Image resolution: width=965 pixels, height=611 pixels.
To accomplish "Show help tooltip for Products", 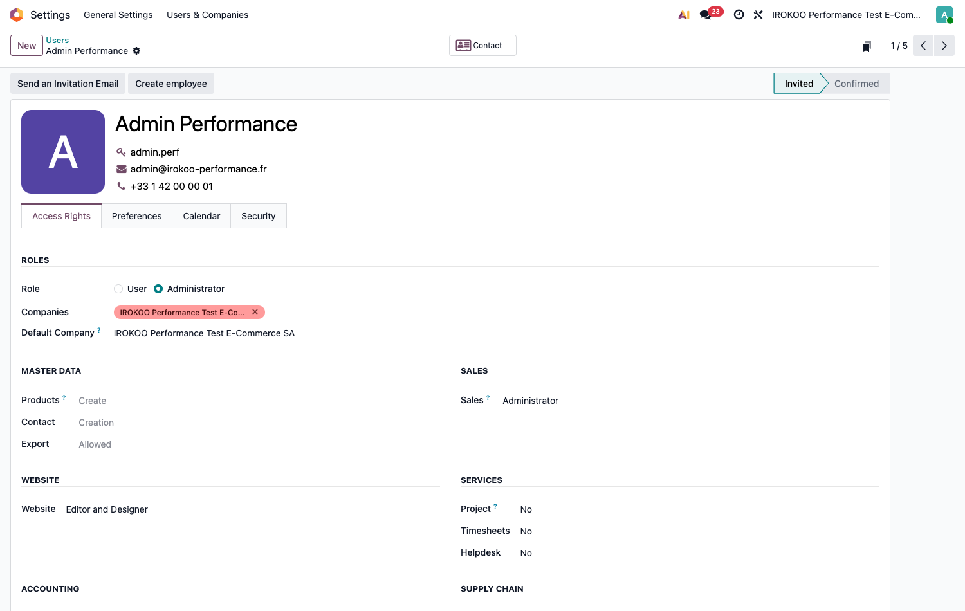I will [64, 397].
